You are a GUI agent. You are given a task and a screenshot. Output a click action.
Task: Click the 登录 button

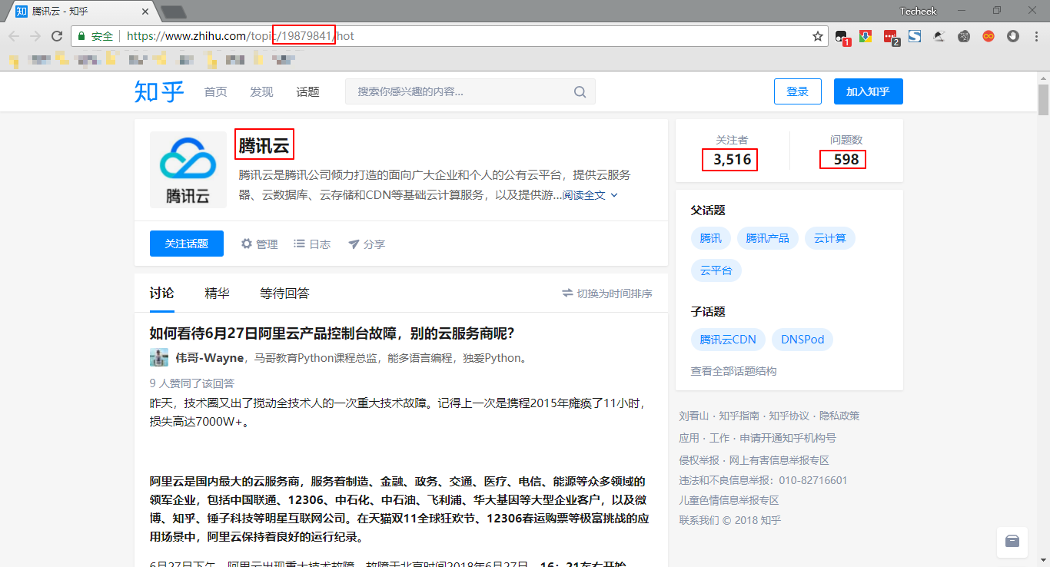(x=797, y=91)
